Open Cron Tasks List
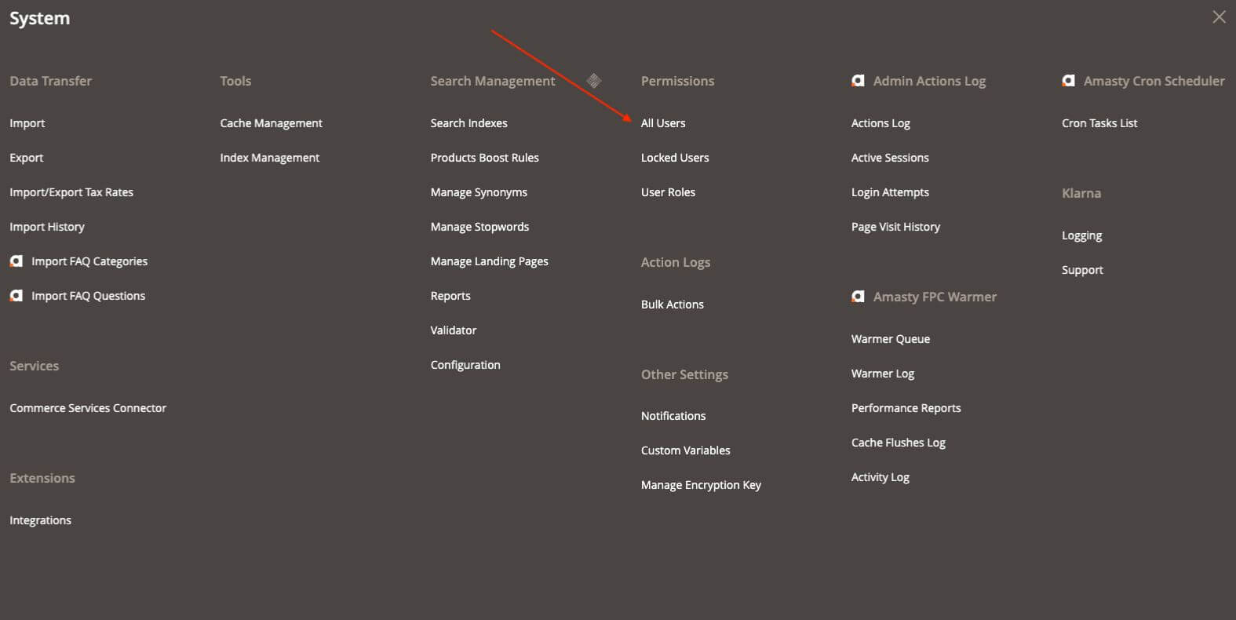The image size is (1236, 620). [x=1099, y=123]
